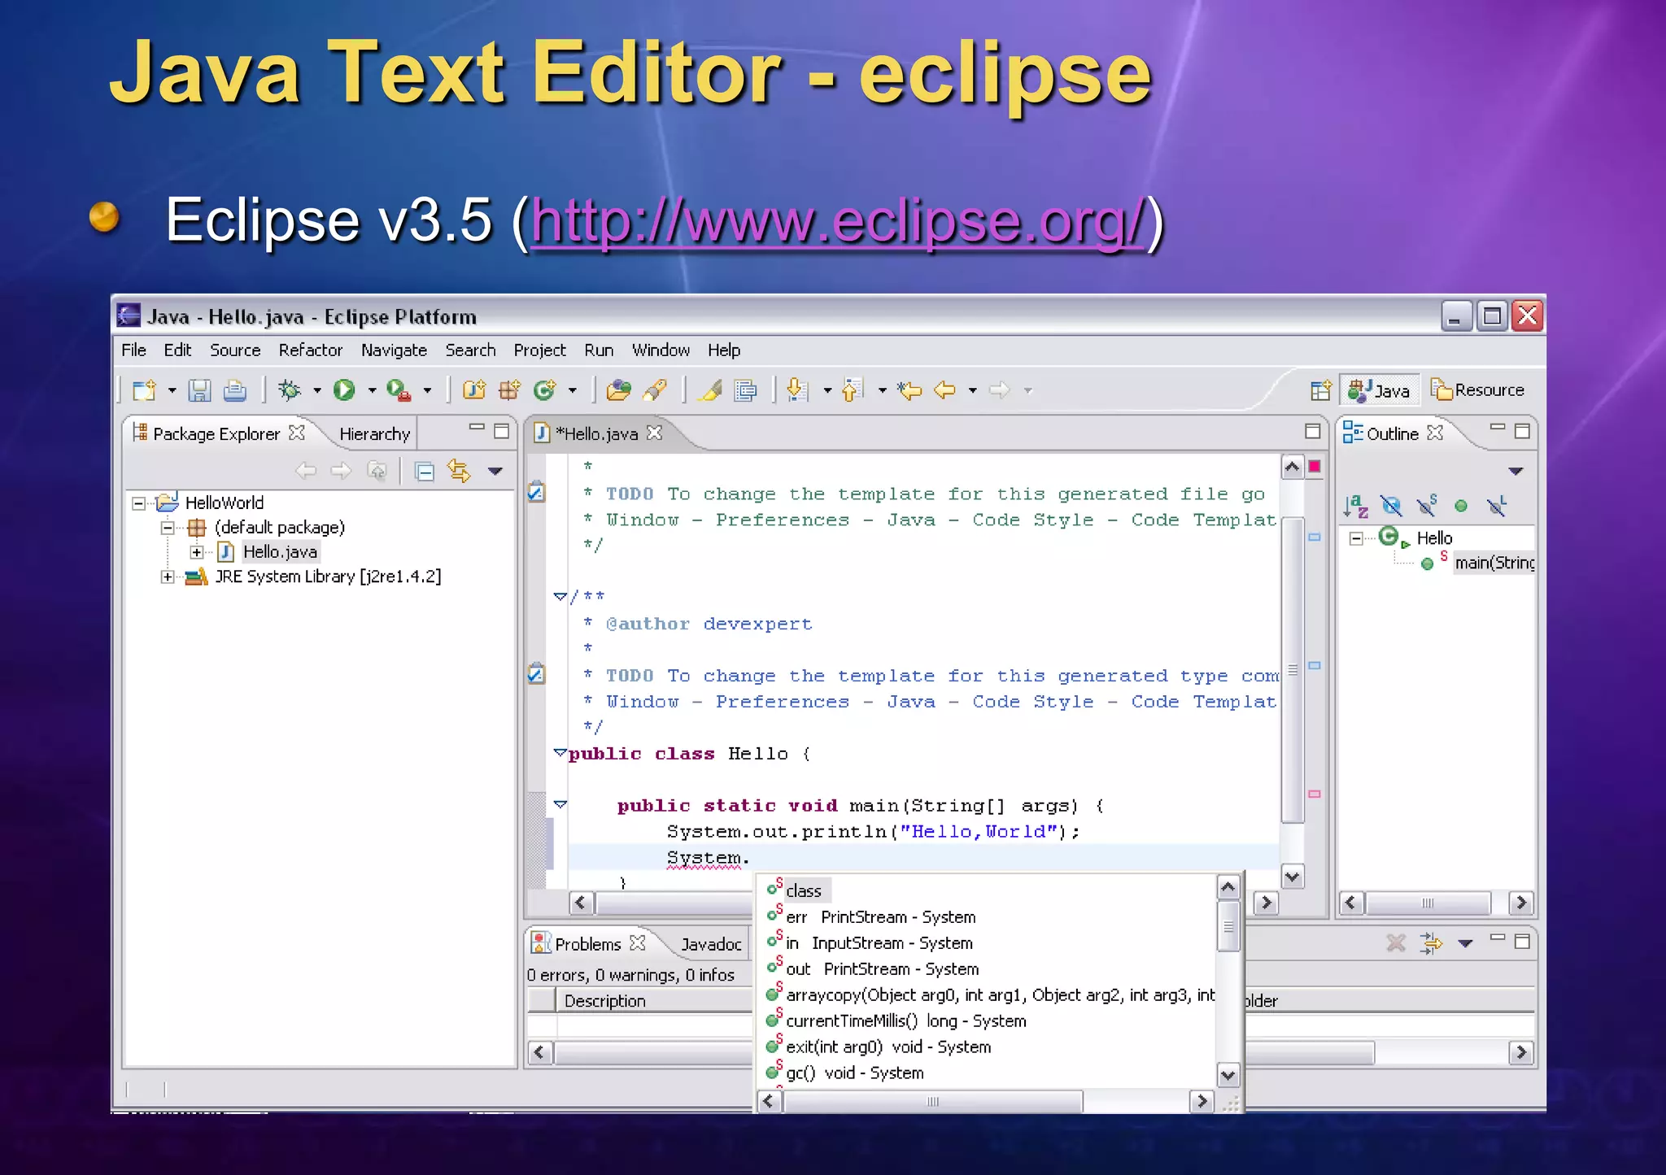Choose 'exit(int arg0) void - System' completion

click(x=888, y=1047)
